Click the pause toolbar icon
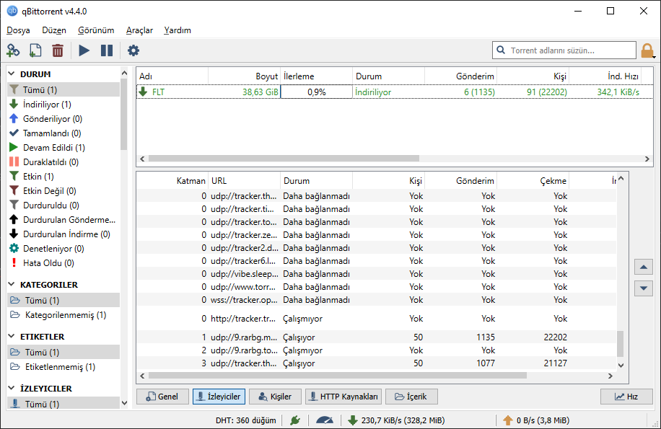The height and width of the screenshot is (429, 661). click(x=107, y=50)
